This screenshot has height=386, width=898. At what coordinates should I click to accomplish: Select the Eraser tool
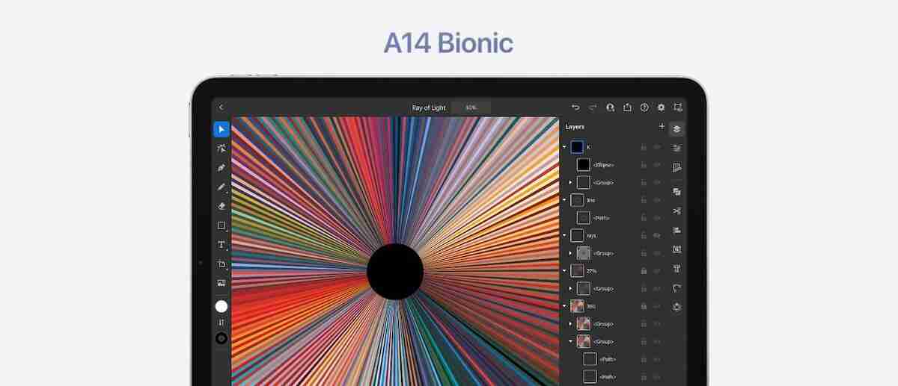pyautogui.click(x=222, y=206)
